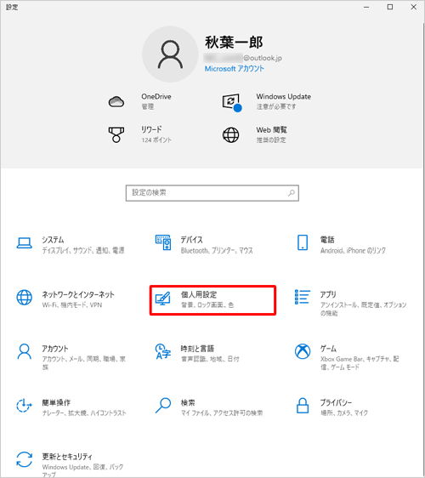Image resolution: width=425 pixels, height=478 pixels.
Task: Close the 設定 window
Action: [413, 7]
